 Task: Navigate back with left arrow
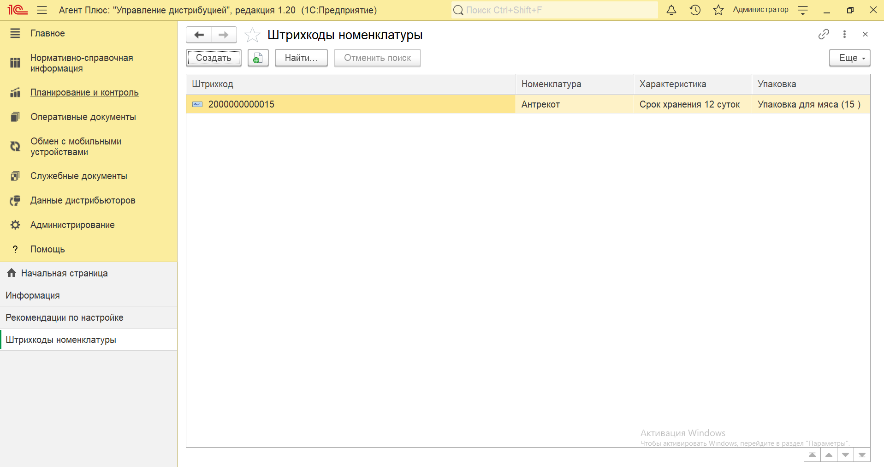point(199,35)
